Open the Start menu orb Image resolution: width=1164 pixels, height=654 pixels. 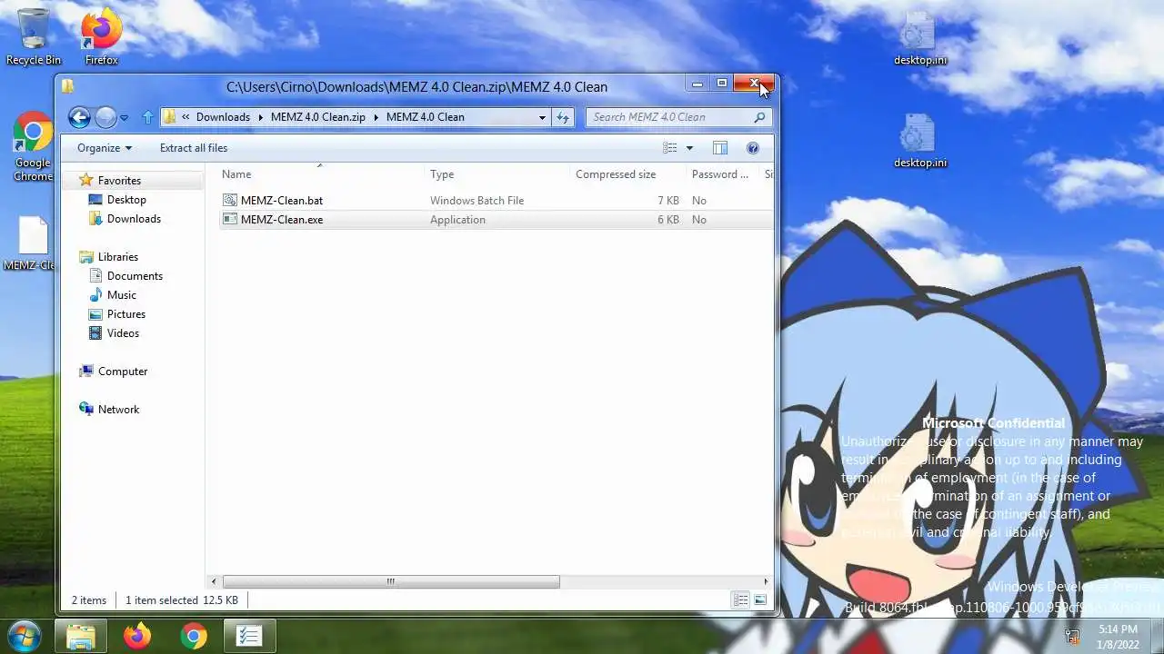click(25, 635)
